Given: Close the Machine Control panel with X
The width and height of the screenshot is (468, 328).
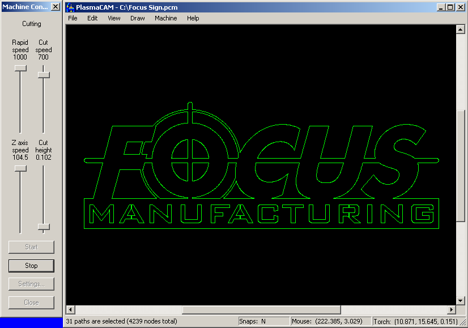Looking at the screenshot, I should [x=55, y=7].
